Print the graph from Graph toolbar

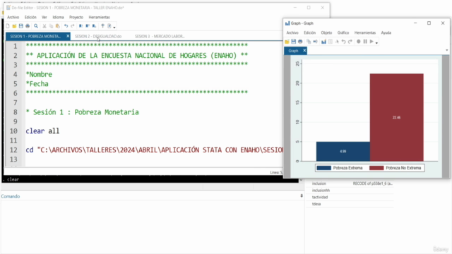point(300,42)
